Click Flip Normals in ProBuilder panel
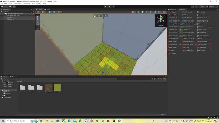 202,33
